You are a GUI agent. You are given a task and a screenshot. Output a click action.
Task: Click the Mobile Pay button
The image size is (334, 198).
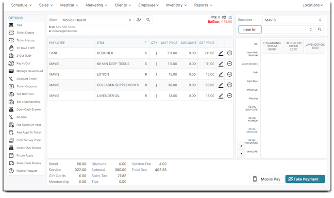[x=267, y=179]
